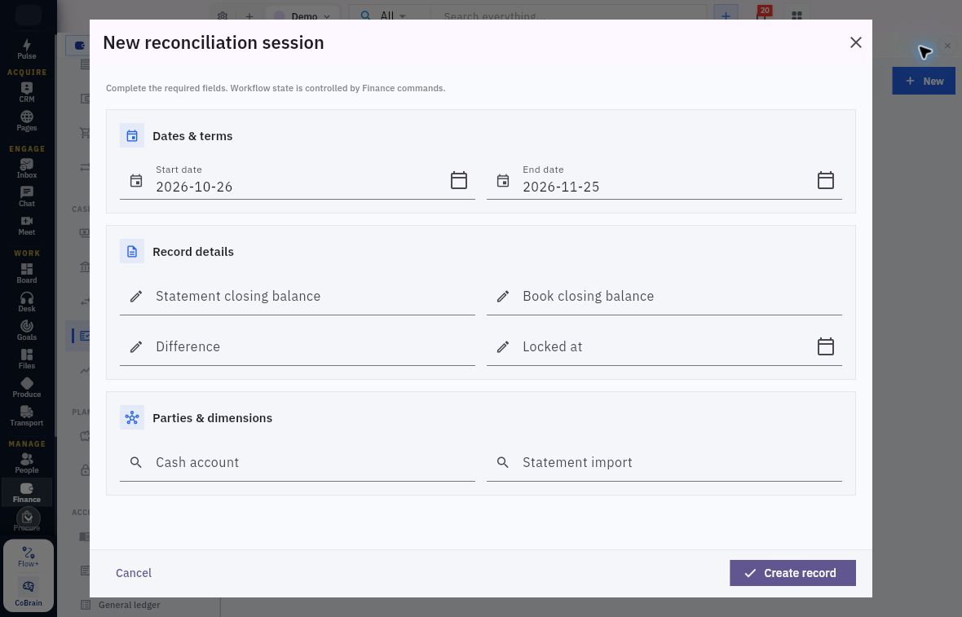962x617 pixels.
Task: Open the Files module
Action: 26,359
